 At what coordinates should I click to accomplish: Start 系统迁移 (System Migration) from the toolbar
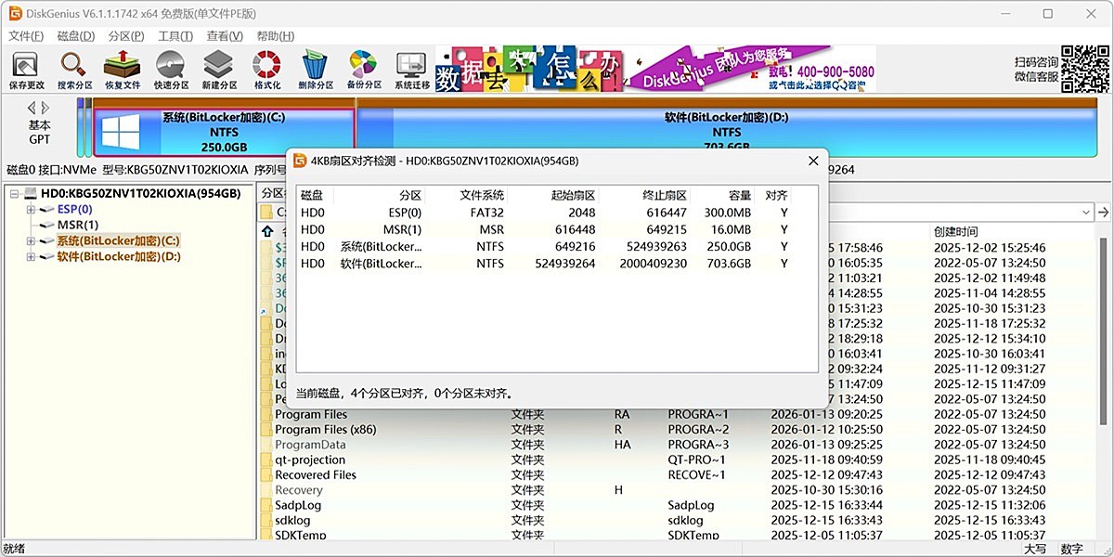409,70
